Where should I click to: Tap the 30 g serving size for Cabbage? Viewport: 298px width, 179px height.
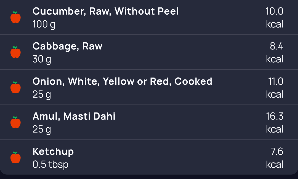pyautogui.click(x=42, y=59)
